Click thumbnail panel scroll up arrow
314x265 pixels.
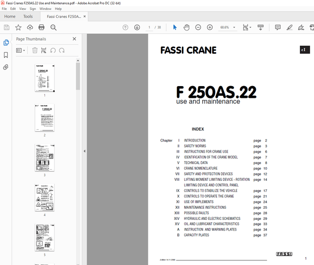pyautogui.click(x=78, y=60)
